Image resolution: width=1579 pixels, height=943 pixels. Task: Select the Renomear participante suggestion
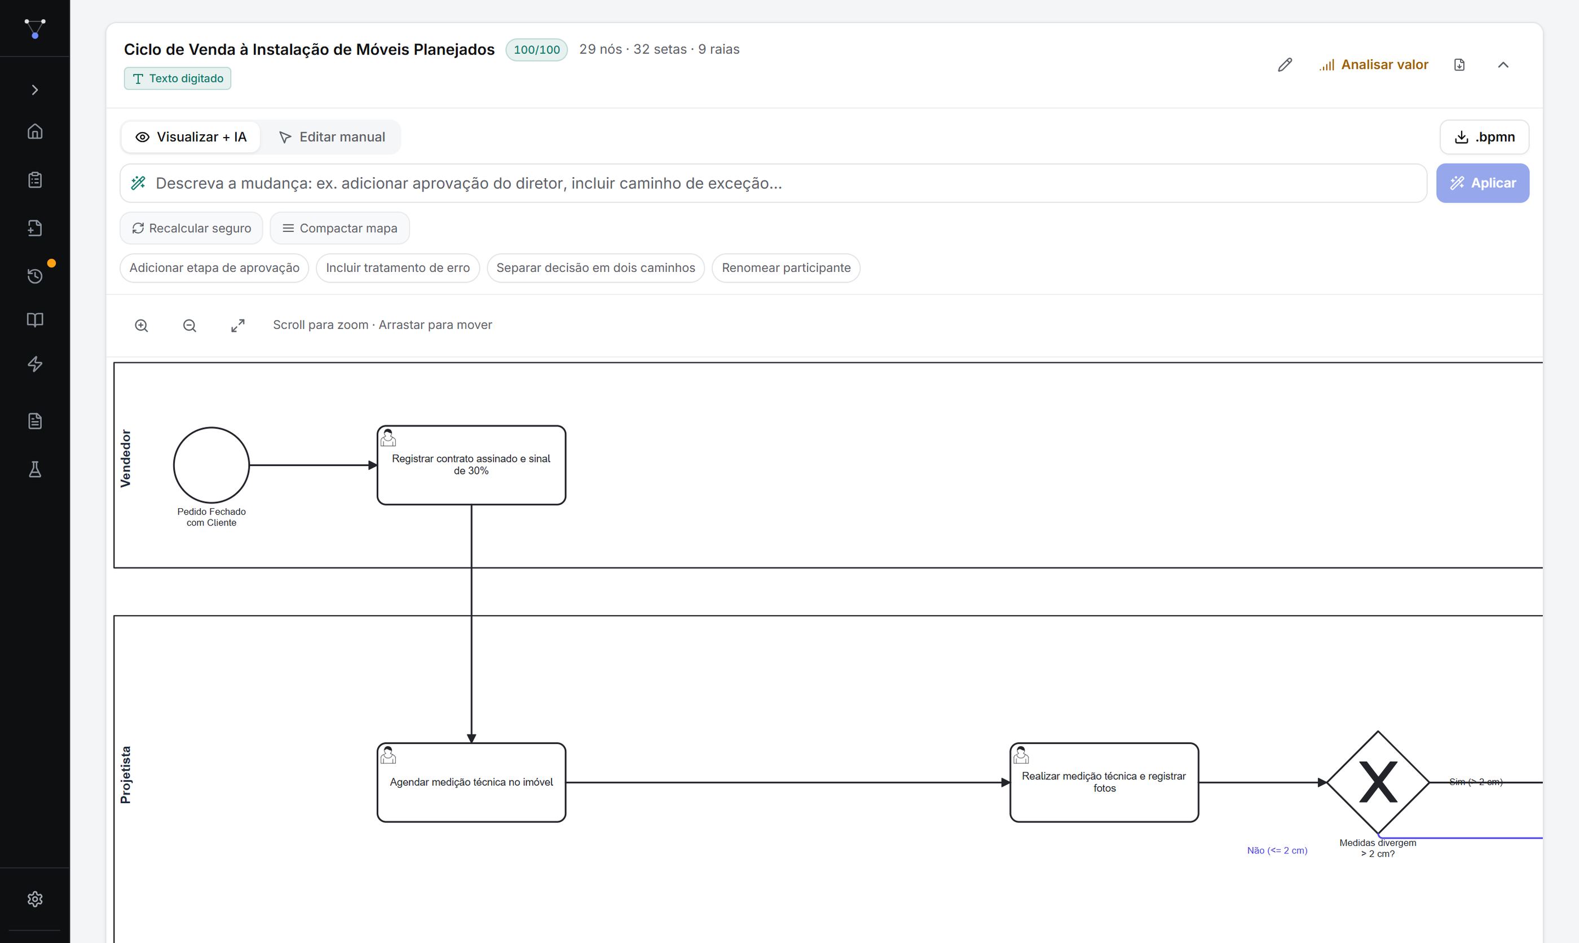786,268
